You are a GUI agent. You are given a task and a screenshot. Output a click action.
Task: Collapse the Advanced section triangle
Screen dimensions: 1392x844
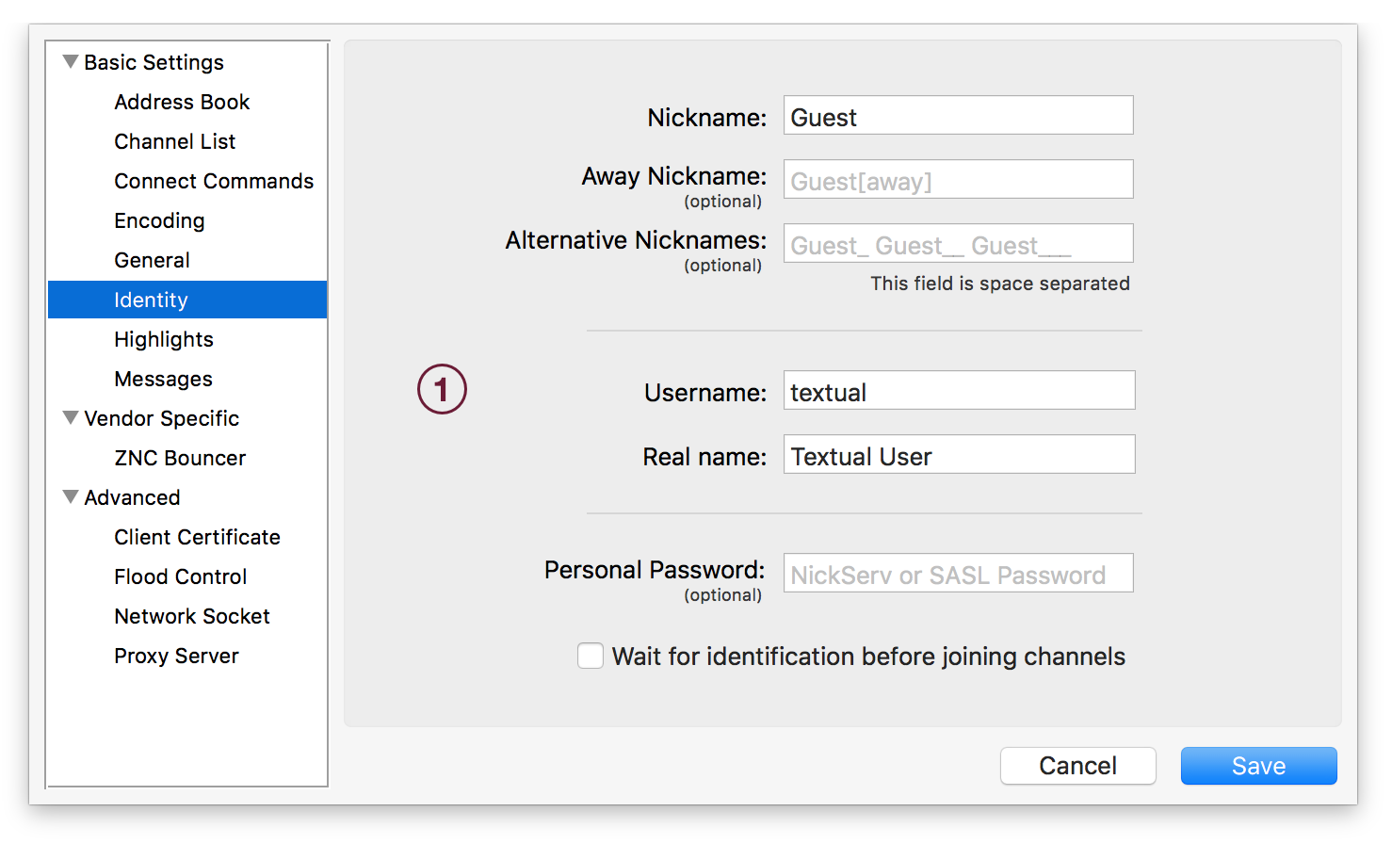pyautogui.click(x=71, y=497)
